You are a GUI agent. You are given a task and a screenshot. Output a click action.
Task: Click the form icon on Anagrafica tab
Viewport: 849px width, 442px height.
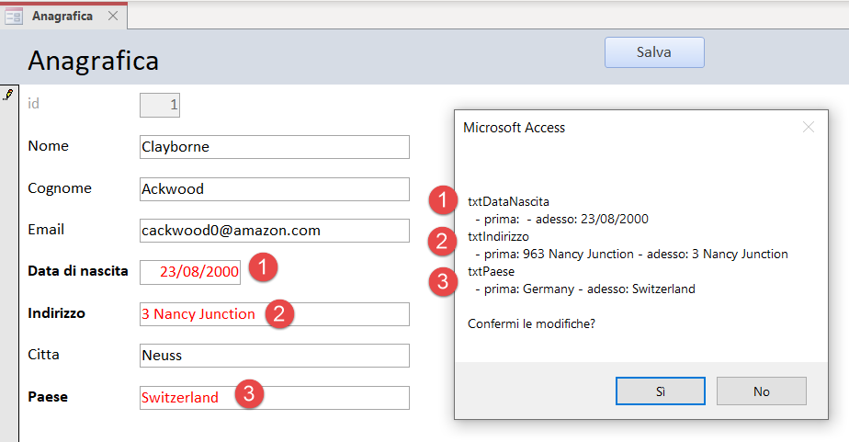14,17
